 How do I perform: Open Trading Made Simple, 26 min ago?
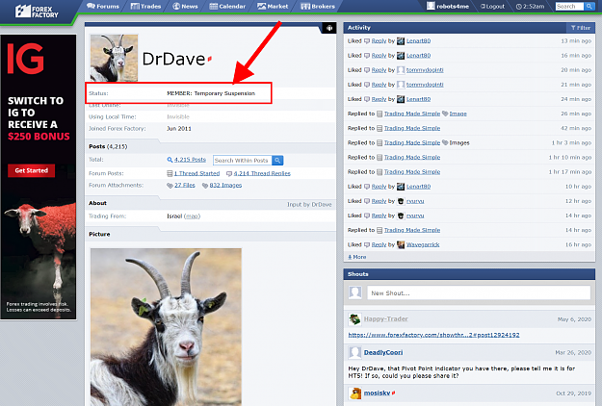pyautogui.click(x=412, y=114)
